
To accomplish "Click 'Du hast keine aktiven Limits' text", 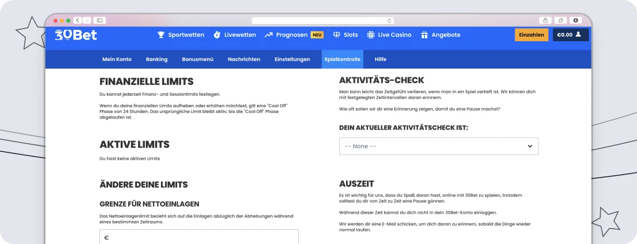I will click(x=129, y=159).
